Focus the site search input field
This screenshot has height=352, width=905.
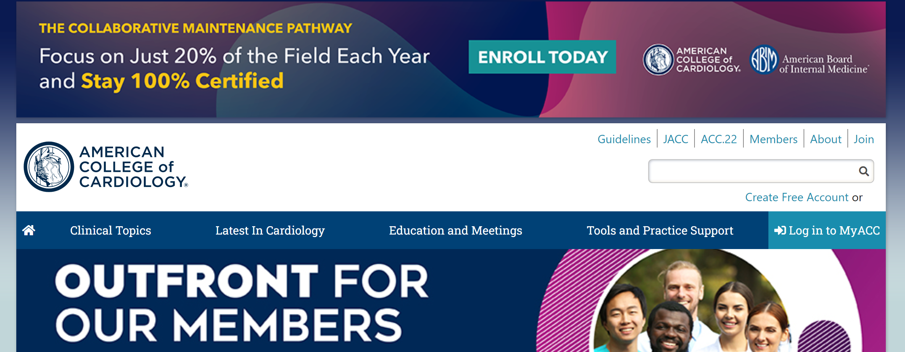coord(752,171)
